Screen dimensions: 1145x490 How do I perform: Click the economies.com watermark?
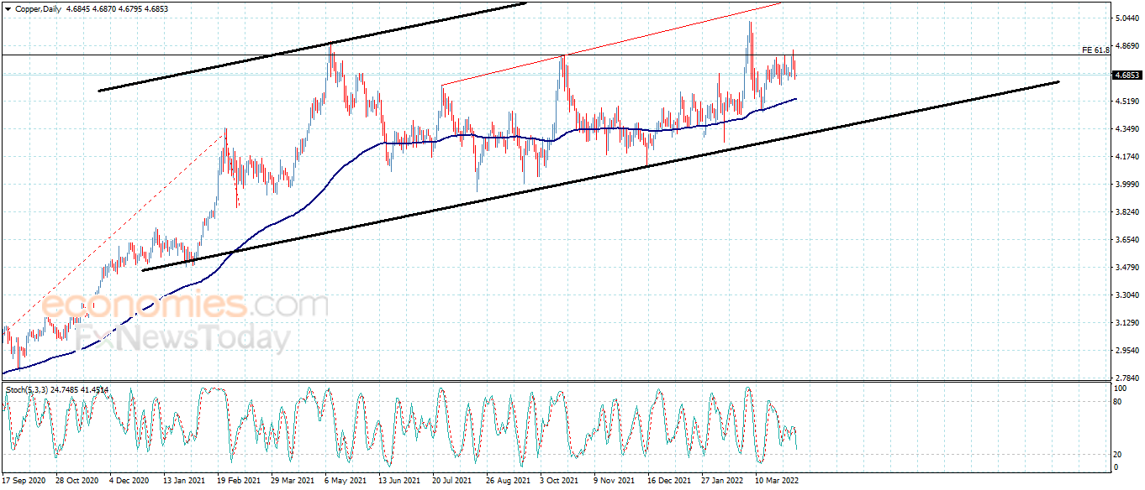[x=184, y=305]
